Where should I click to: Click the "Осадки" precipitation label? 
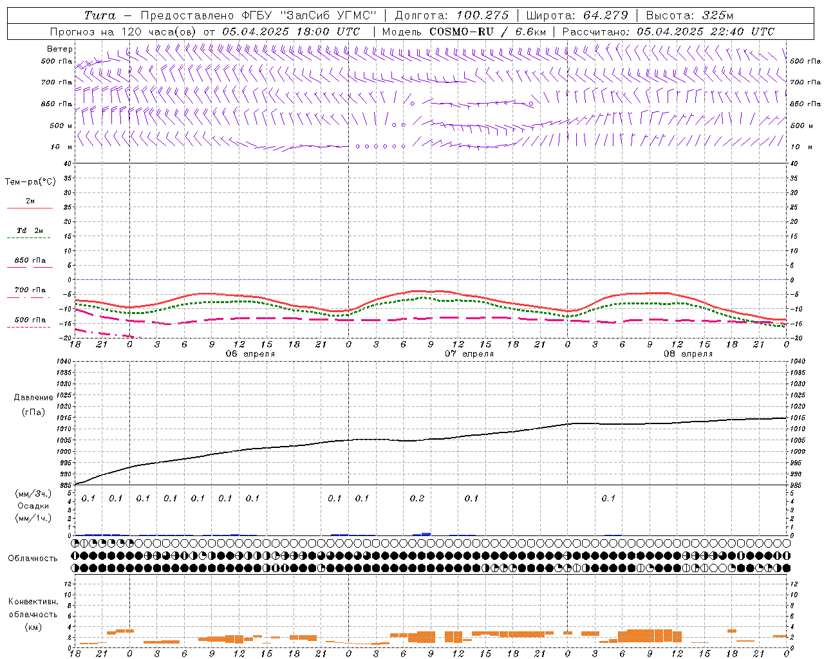(33, 506)
